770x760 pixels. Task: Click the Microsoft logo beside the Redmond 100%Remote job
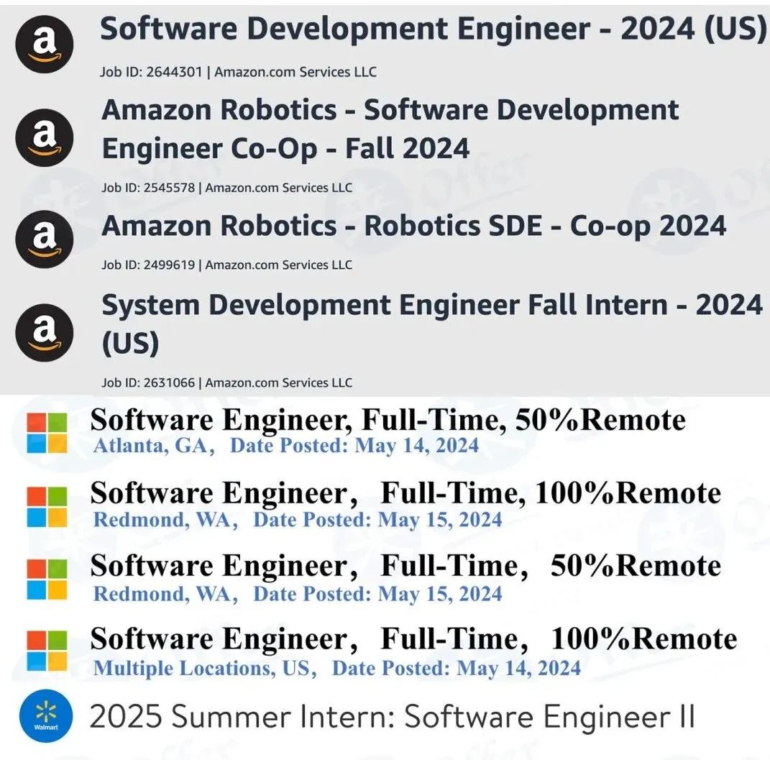pyautogui.click(x=47, y=507)
